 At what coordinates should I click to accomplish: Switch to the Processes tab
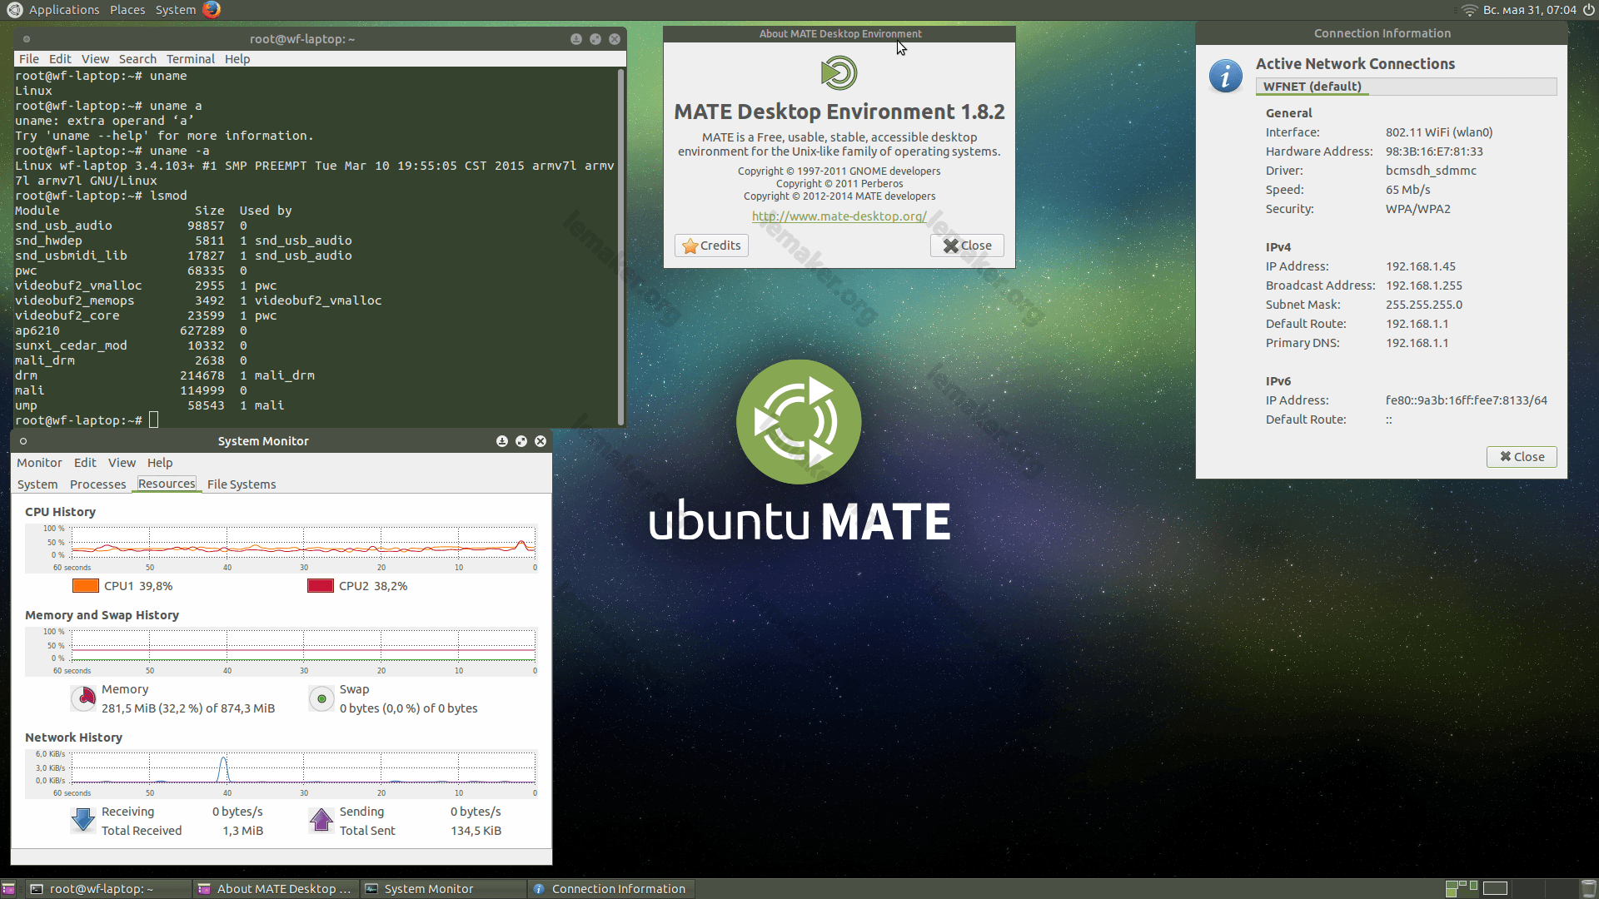click(x=98, y=484)
